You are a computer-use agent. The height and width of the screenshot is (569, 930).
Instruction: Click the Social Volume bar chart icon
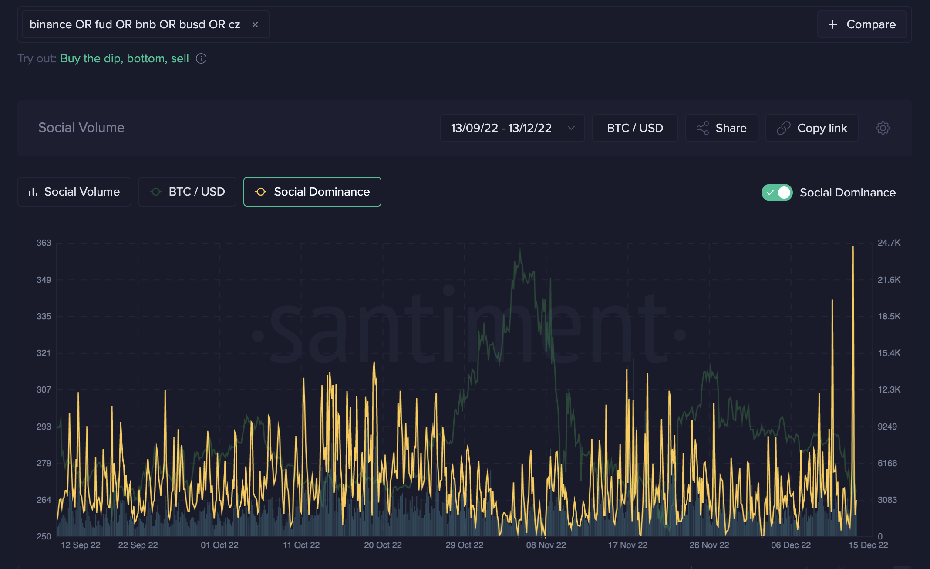(x=33, y=192)
